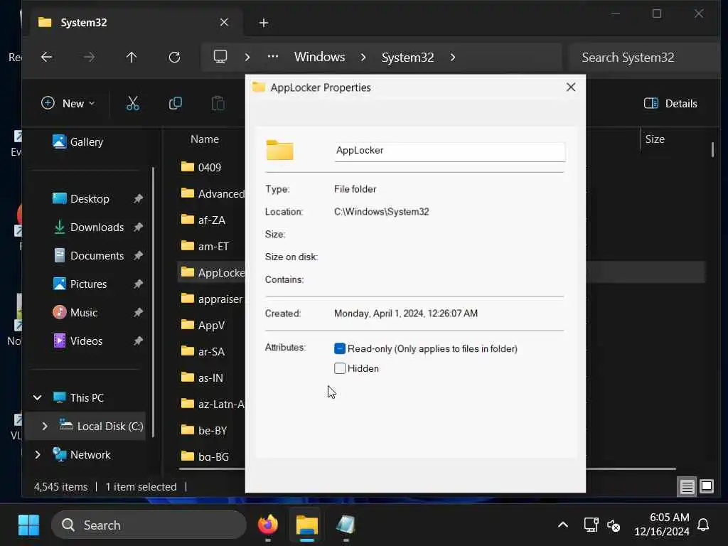Select the 0409 folder
The image size is (728, 546).
201,167
